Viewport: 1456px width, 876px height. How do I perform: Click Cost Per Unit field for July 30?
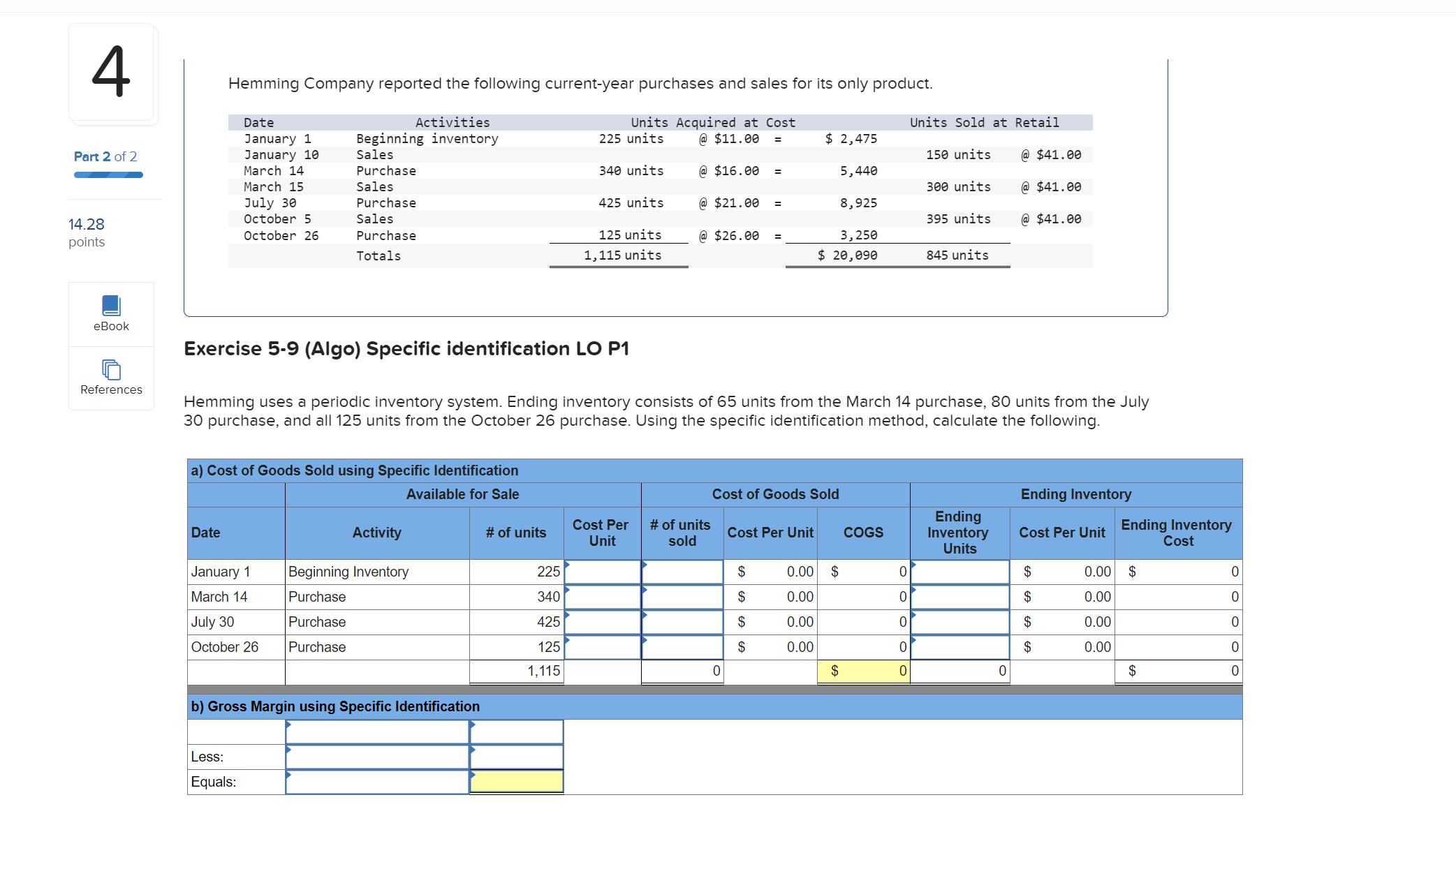click(603, 622)
